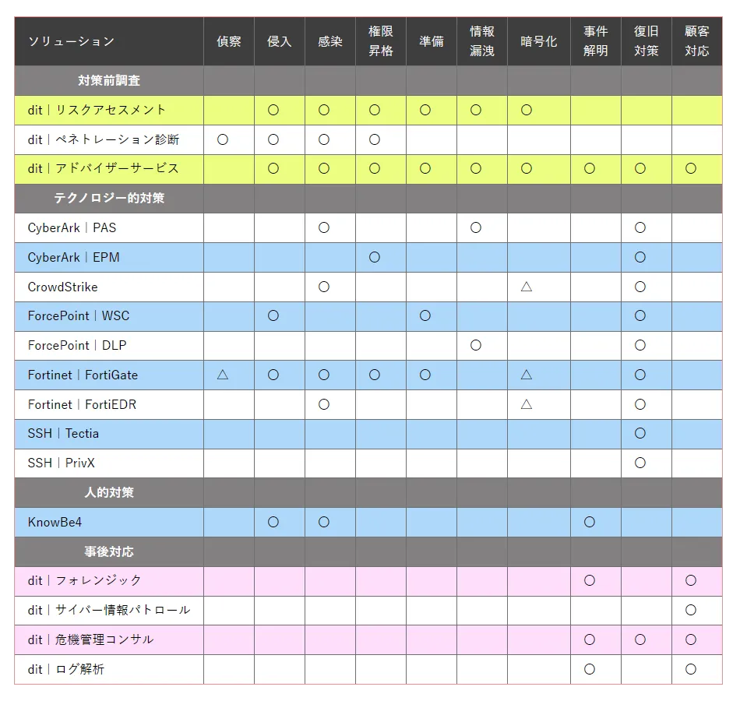Click the 事件解明 column header
This screenshot has width=740, height=701.
(596, 41)
